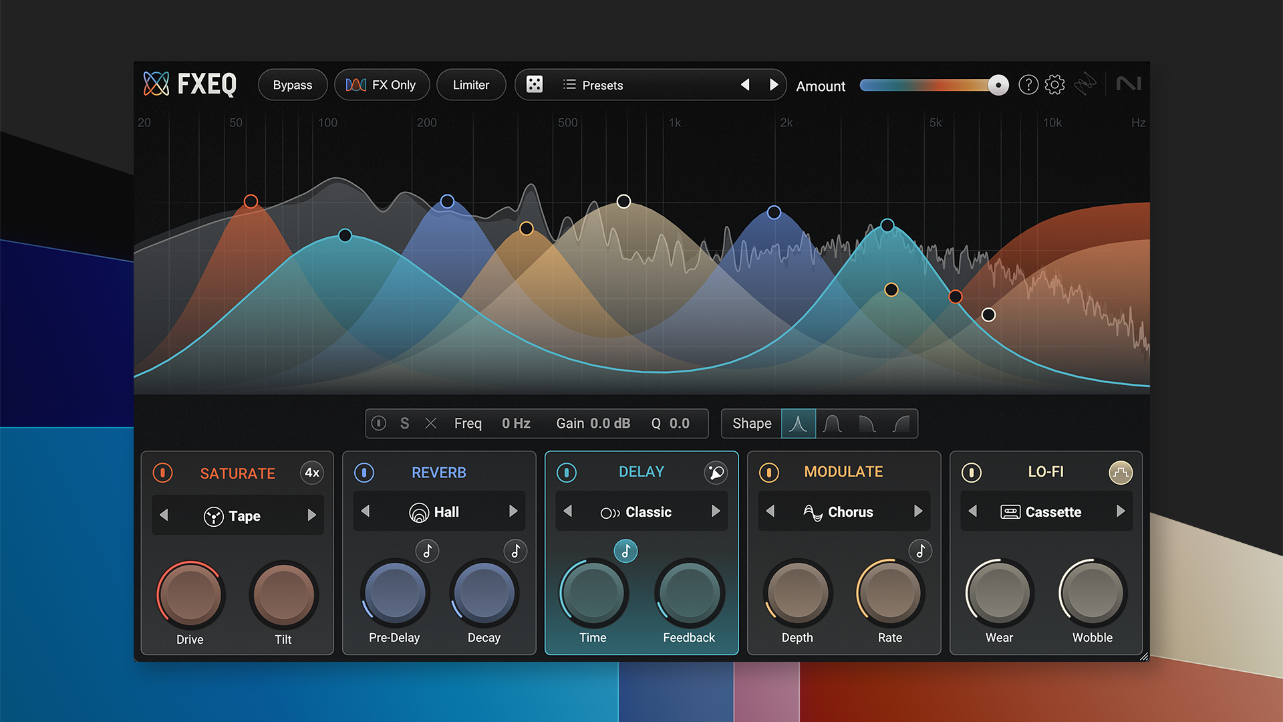Select the white EQ node in the spectrum
This screenshot has height=722, width=1283.
click(623, 201)
